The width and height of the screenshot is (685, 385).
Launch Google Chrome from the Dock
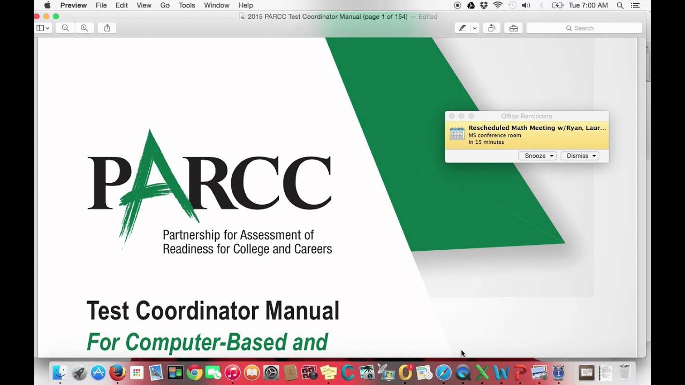194,372
